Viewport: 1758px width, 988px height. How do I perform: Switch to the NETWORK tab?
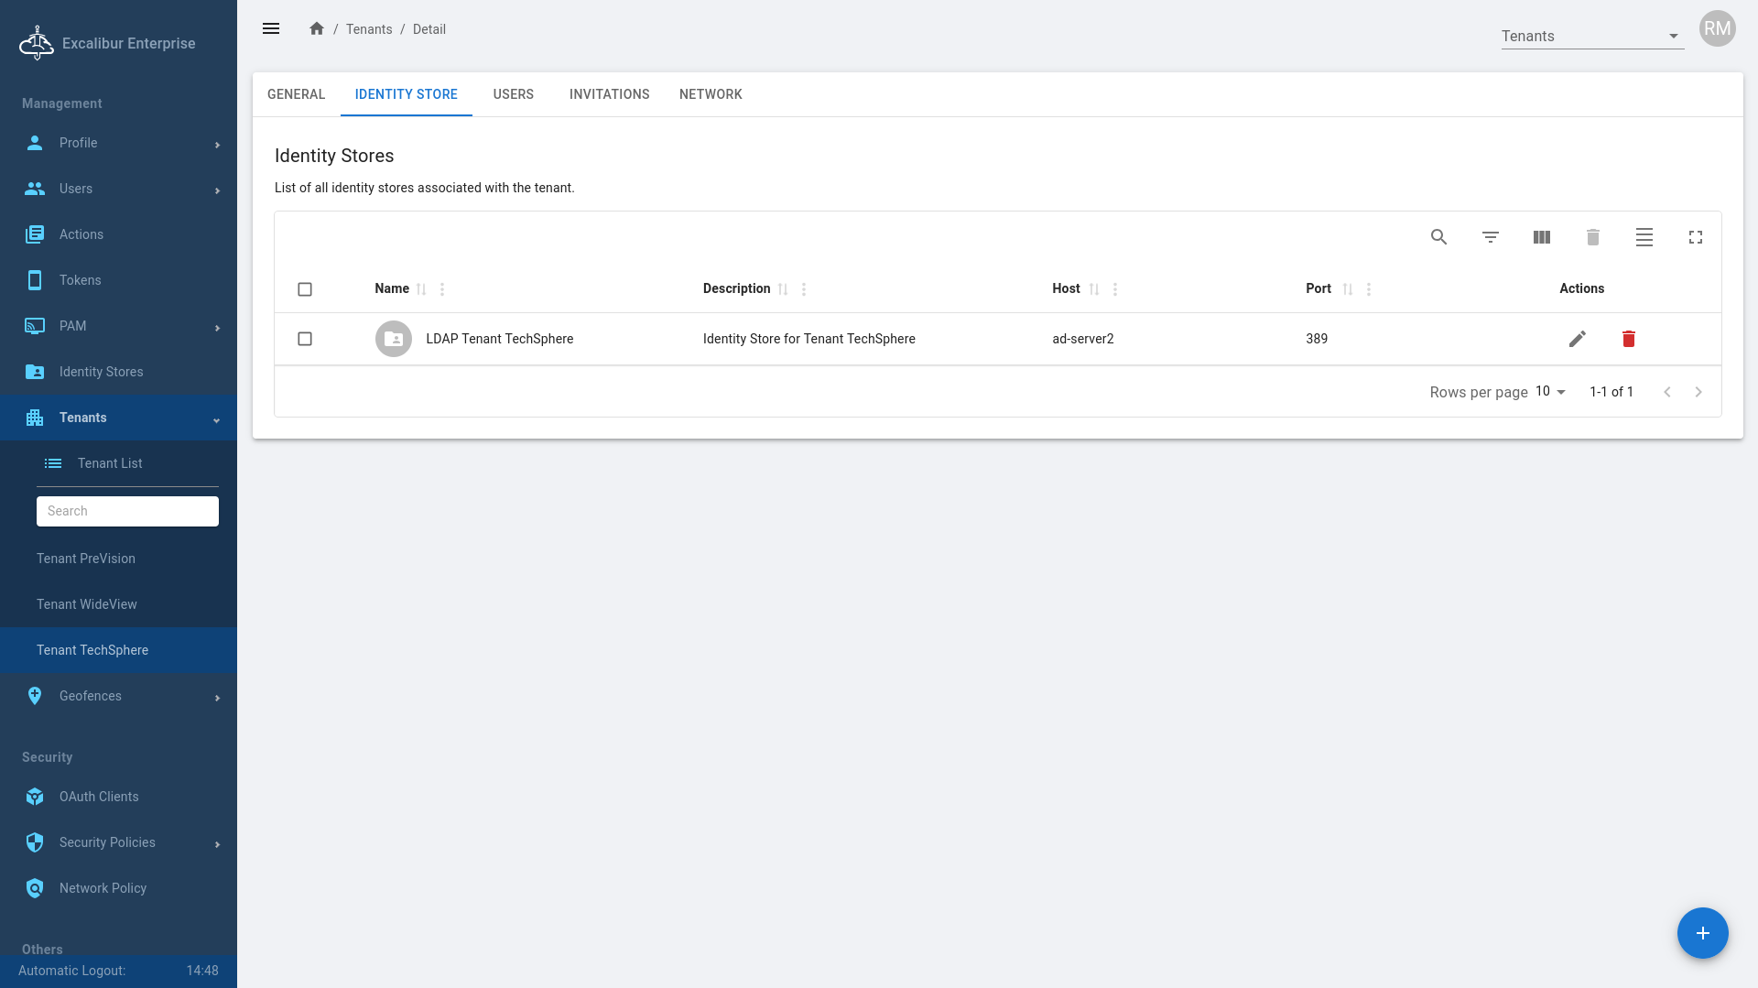pos(711,94)
